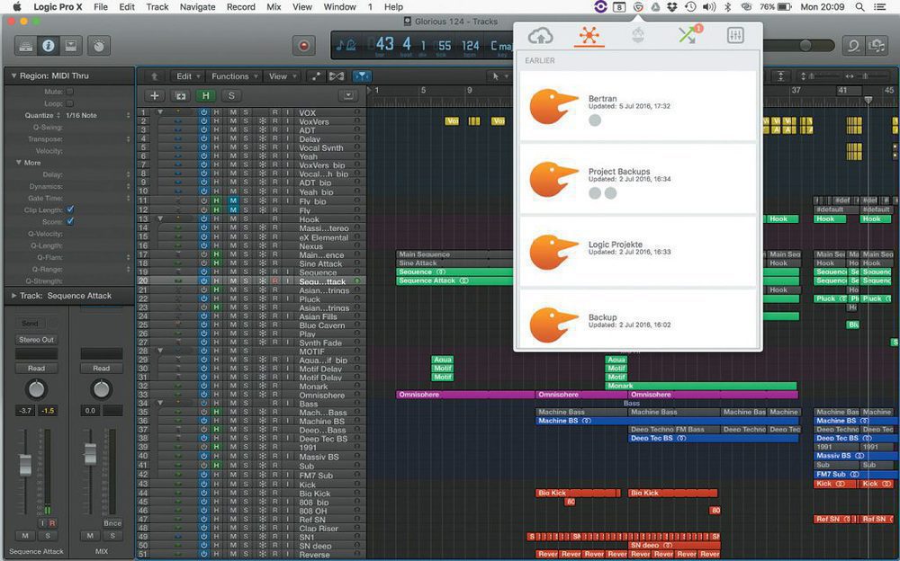Solo the Sequence Attack channel strip

click(48, 536)
